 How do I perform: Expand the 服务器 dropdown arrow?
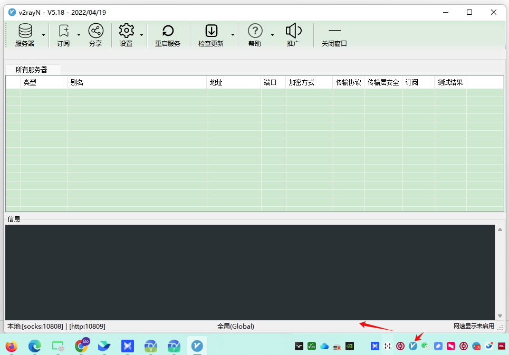click(x=43, y=35)
